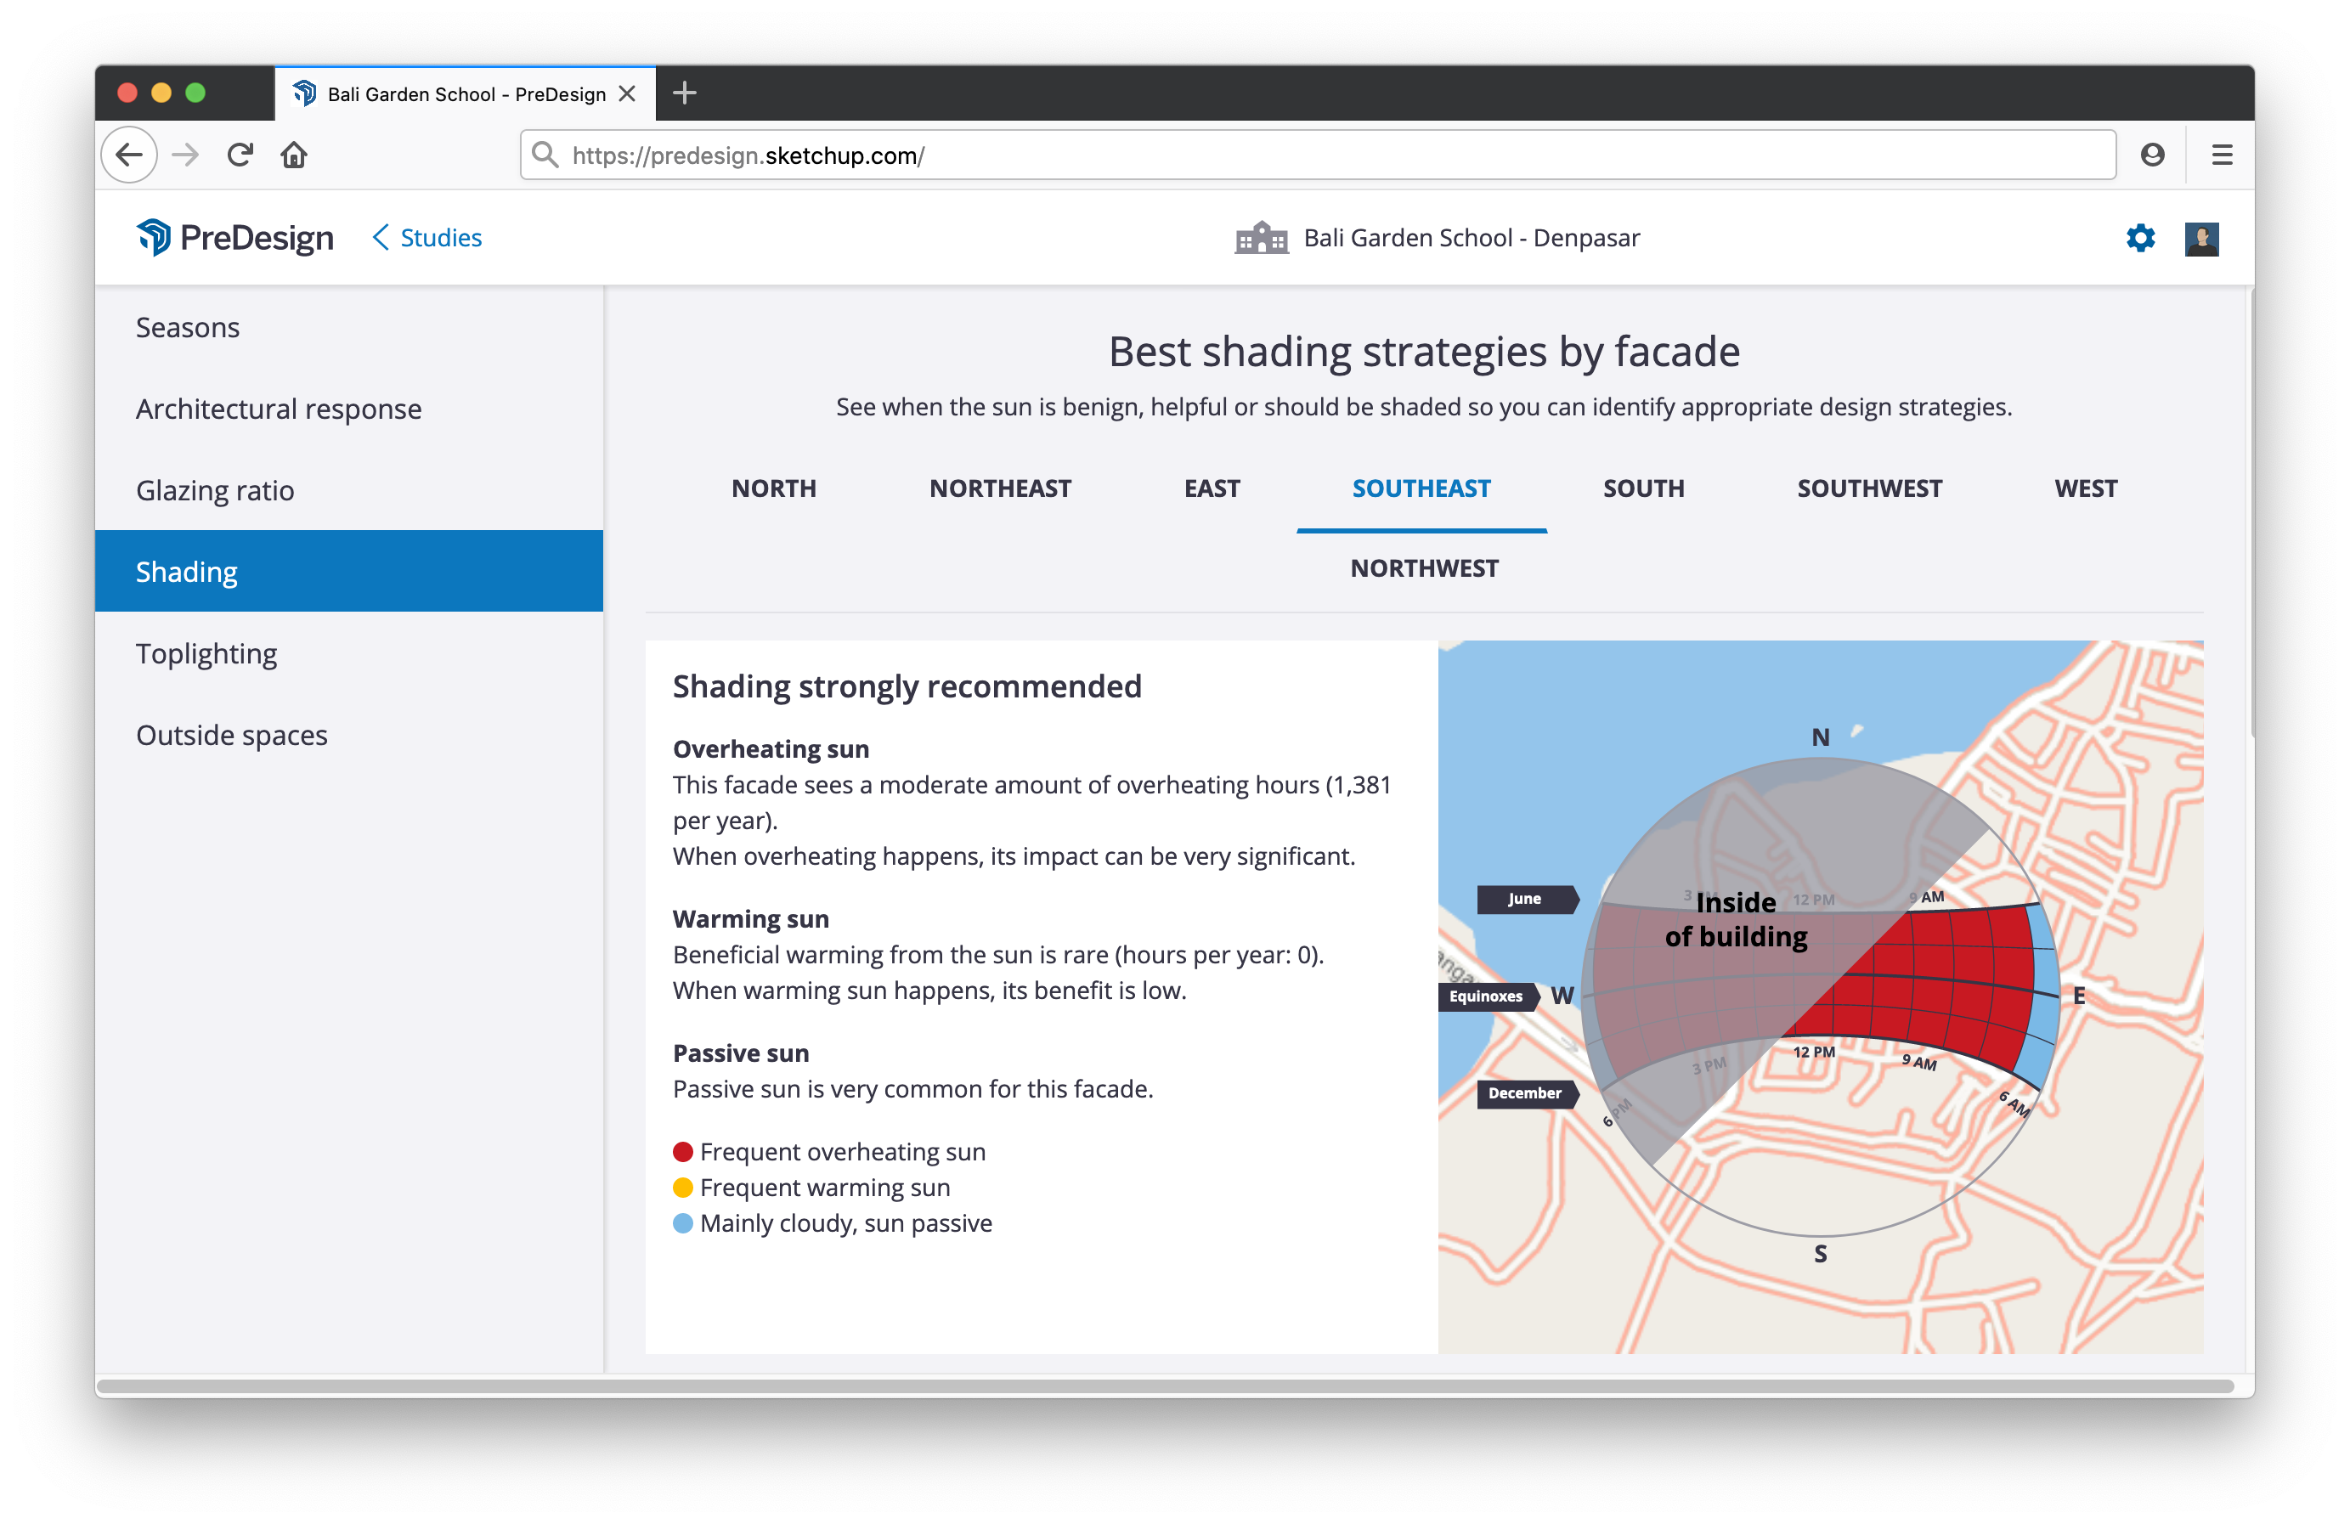The width and height of the screenshot is (2350, 1524).
Task: Click the PreDesign logo icon
Action: (152, 238)
